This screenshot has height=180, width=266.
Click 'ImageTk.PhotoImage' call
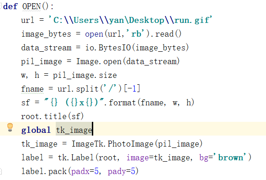(112, 144)
